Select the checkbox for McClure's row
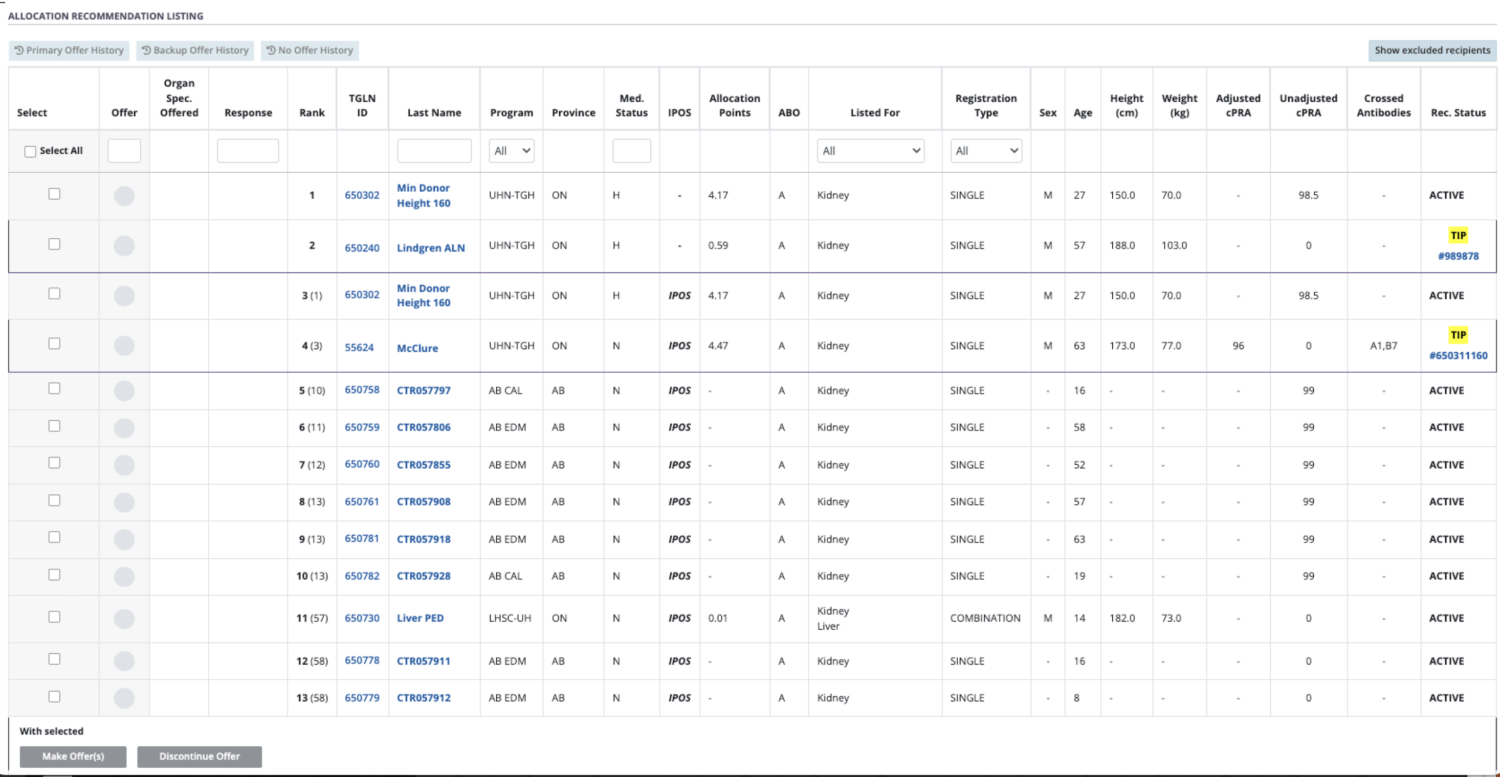Viewport: 1500px width, 777px height. [54, 344]
